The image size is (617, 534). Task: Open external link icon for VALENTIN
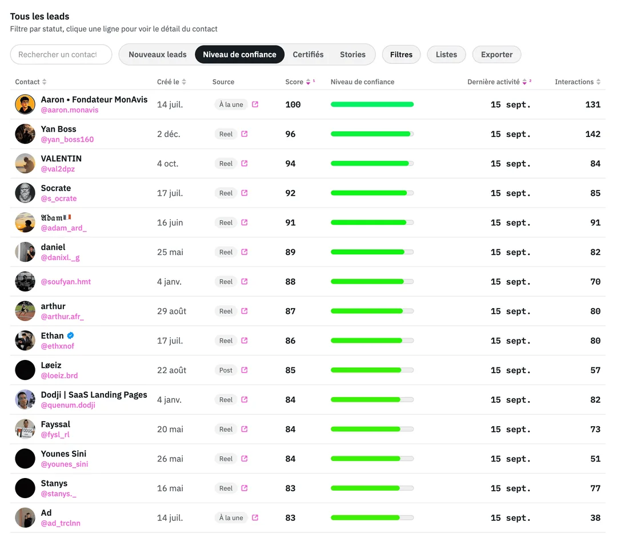[x=245, y=164]
